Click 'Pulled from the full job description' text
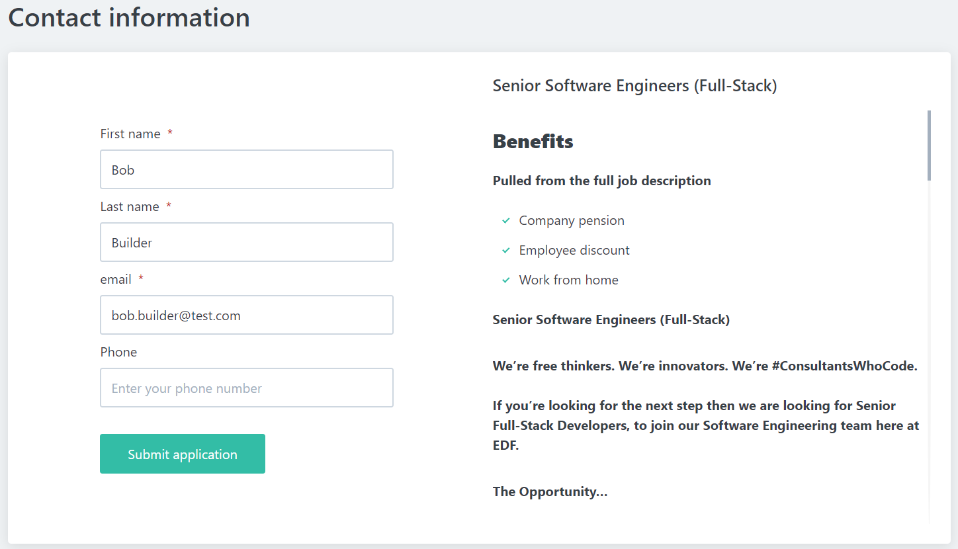 [601, 181]
